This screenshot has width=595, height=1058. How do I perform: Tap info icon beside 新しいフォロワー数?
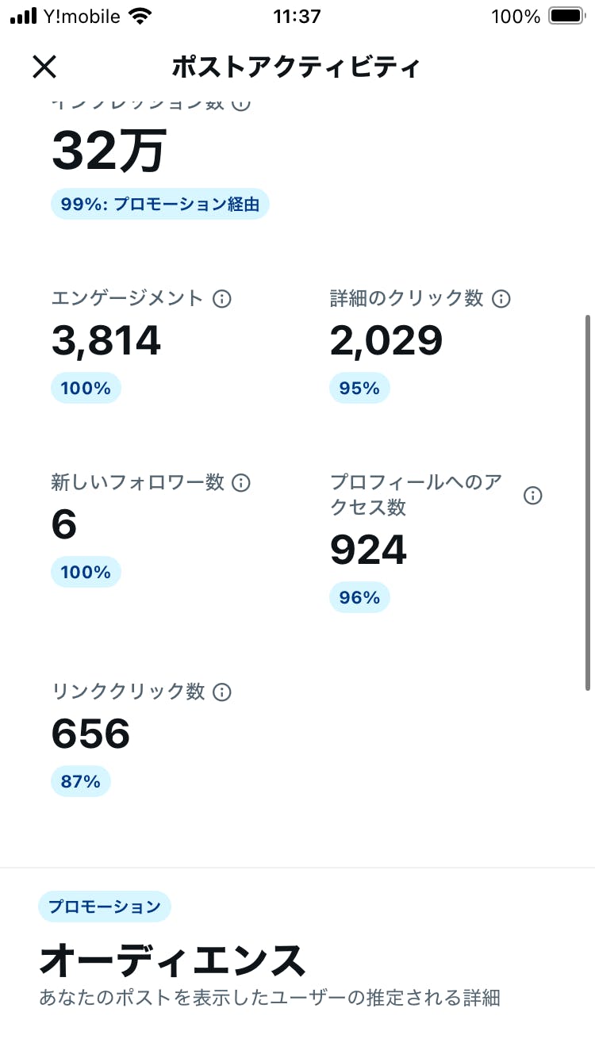pos(241,483)
